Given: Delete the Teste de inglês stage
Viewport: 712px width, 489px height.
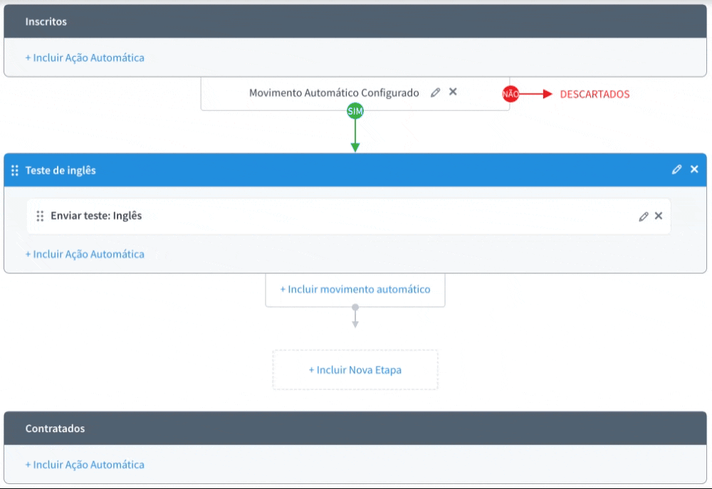Looking at the screenshot, I should coord(694,169).
